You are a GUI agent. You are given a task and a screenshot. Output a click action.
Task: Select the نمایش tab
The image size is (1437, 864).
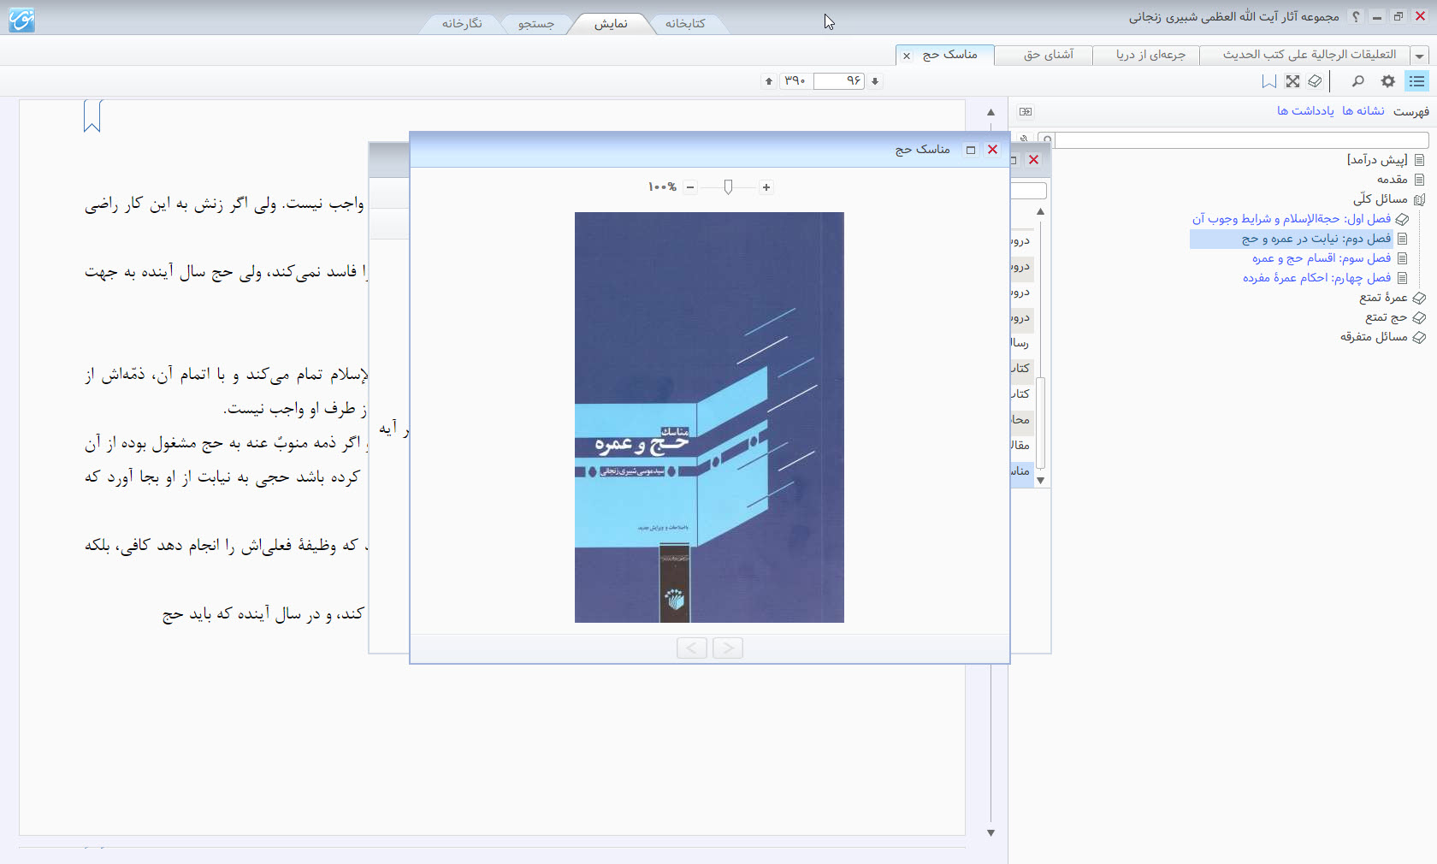611,24
